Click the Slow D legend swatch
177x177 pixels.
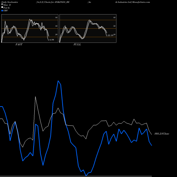click(x=2, y=5)
